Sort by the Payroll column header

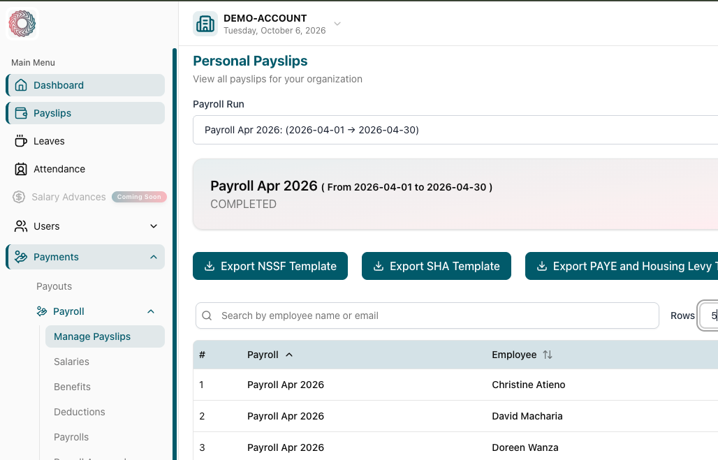tap(263, 355)
